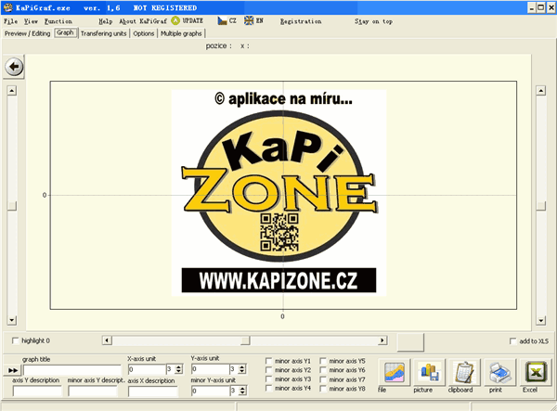Open the Multiple graphs tab
Image resolution: width=557 pixels, height=411 pixels.
pos(181,33)
